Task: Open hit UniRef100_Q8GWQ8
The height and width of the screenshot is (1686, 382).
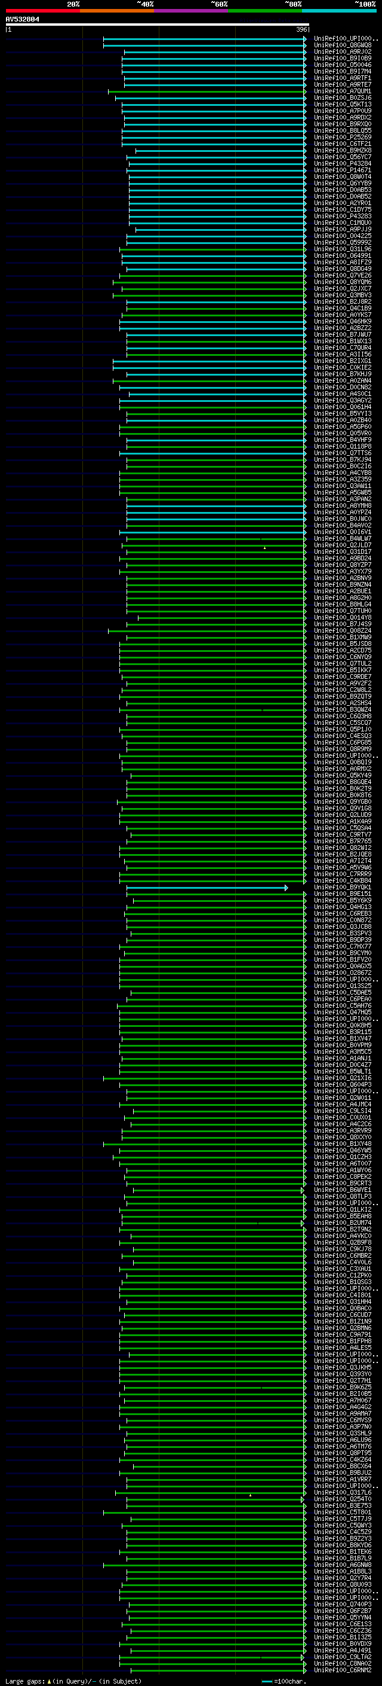Action: [x=342, y=46]
